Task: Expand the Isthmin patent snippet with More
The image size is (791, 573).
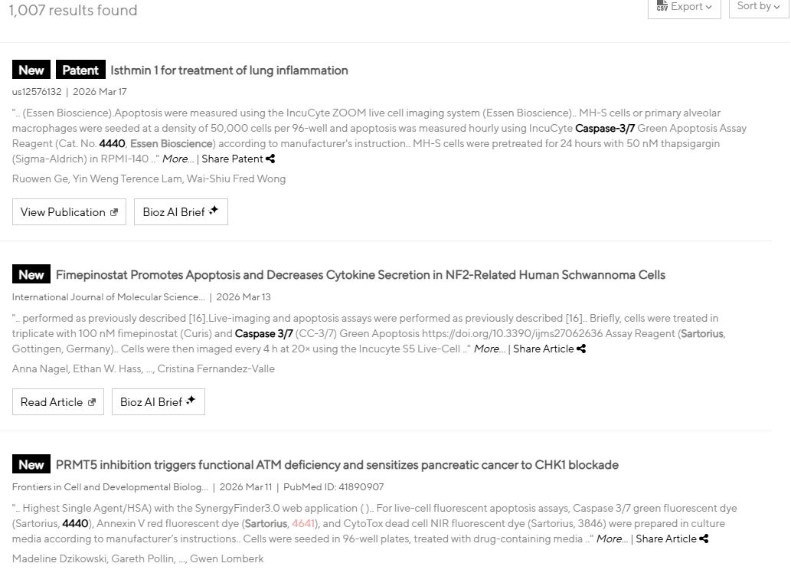Action: 177,159
